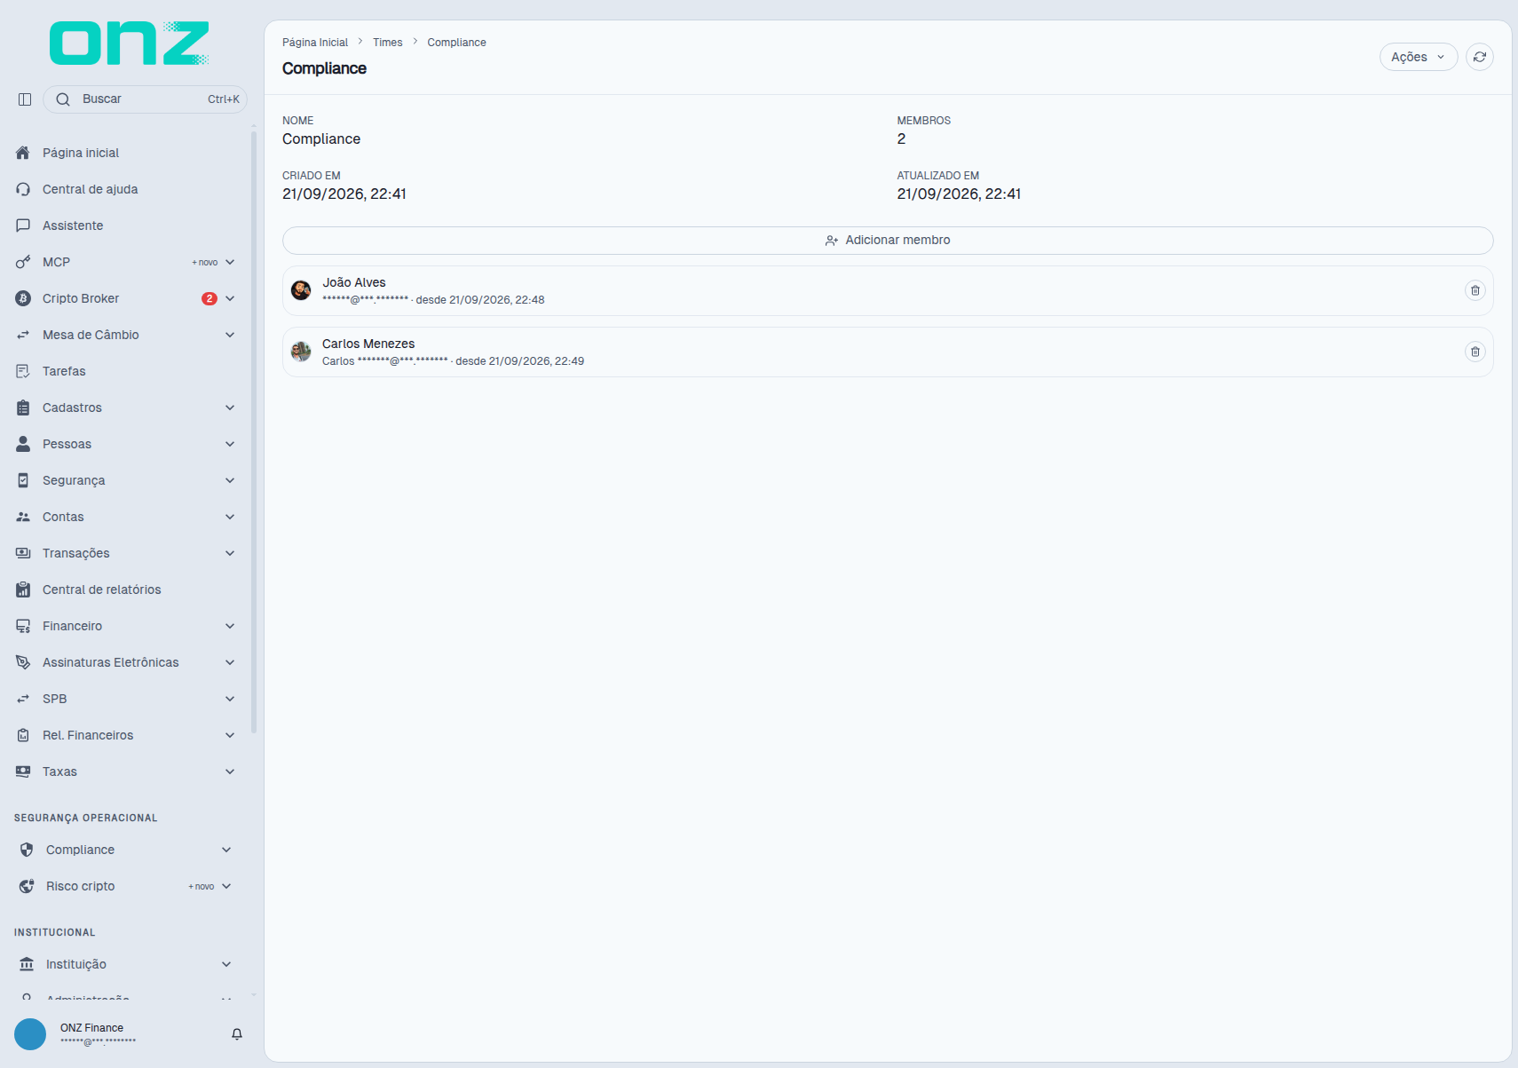Open the Financeiro menu item
The image size is (1518, 1068).
(x=126, y=626)
